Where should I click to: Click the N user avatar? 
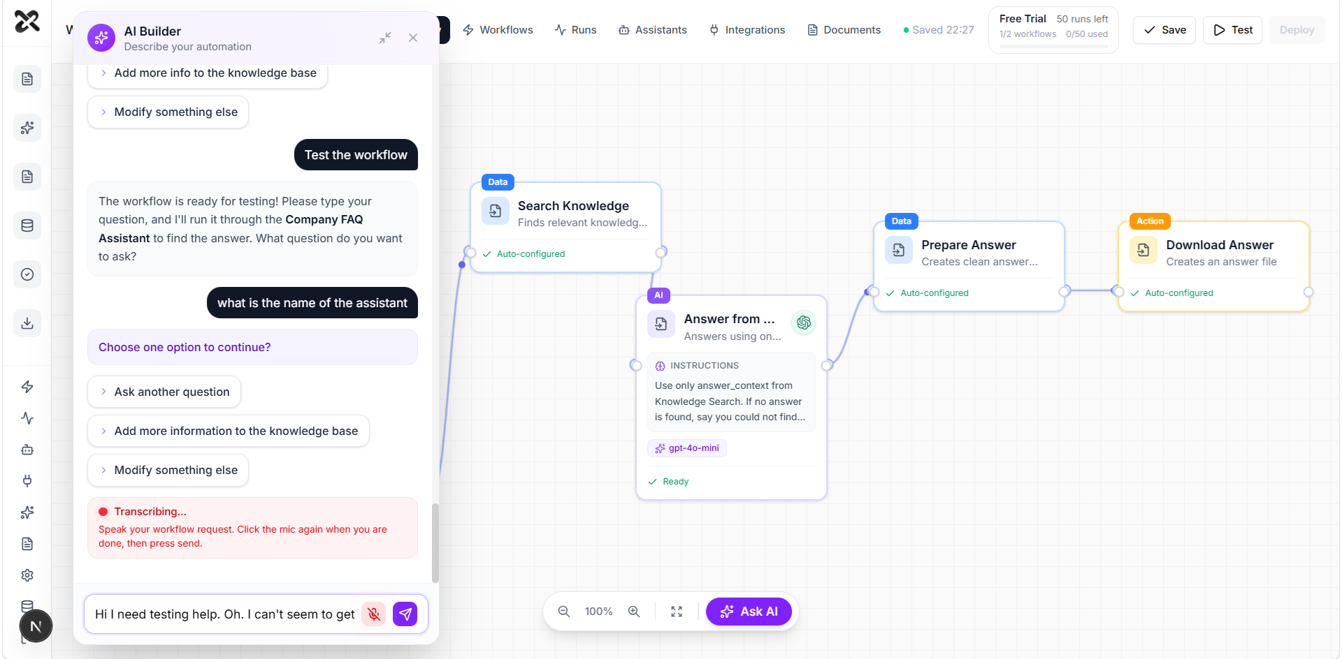[36, 626]
